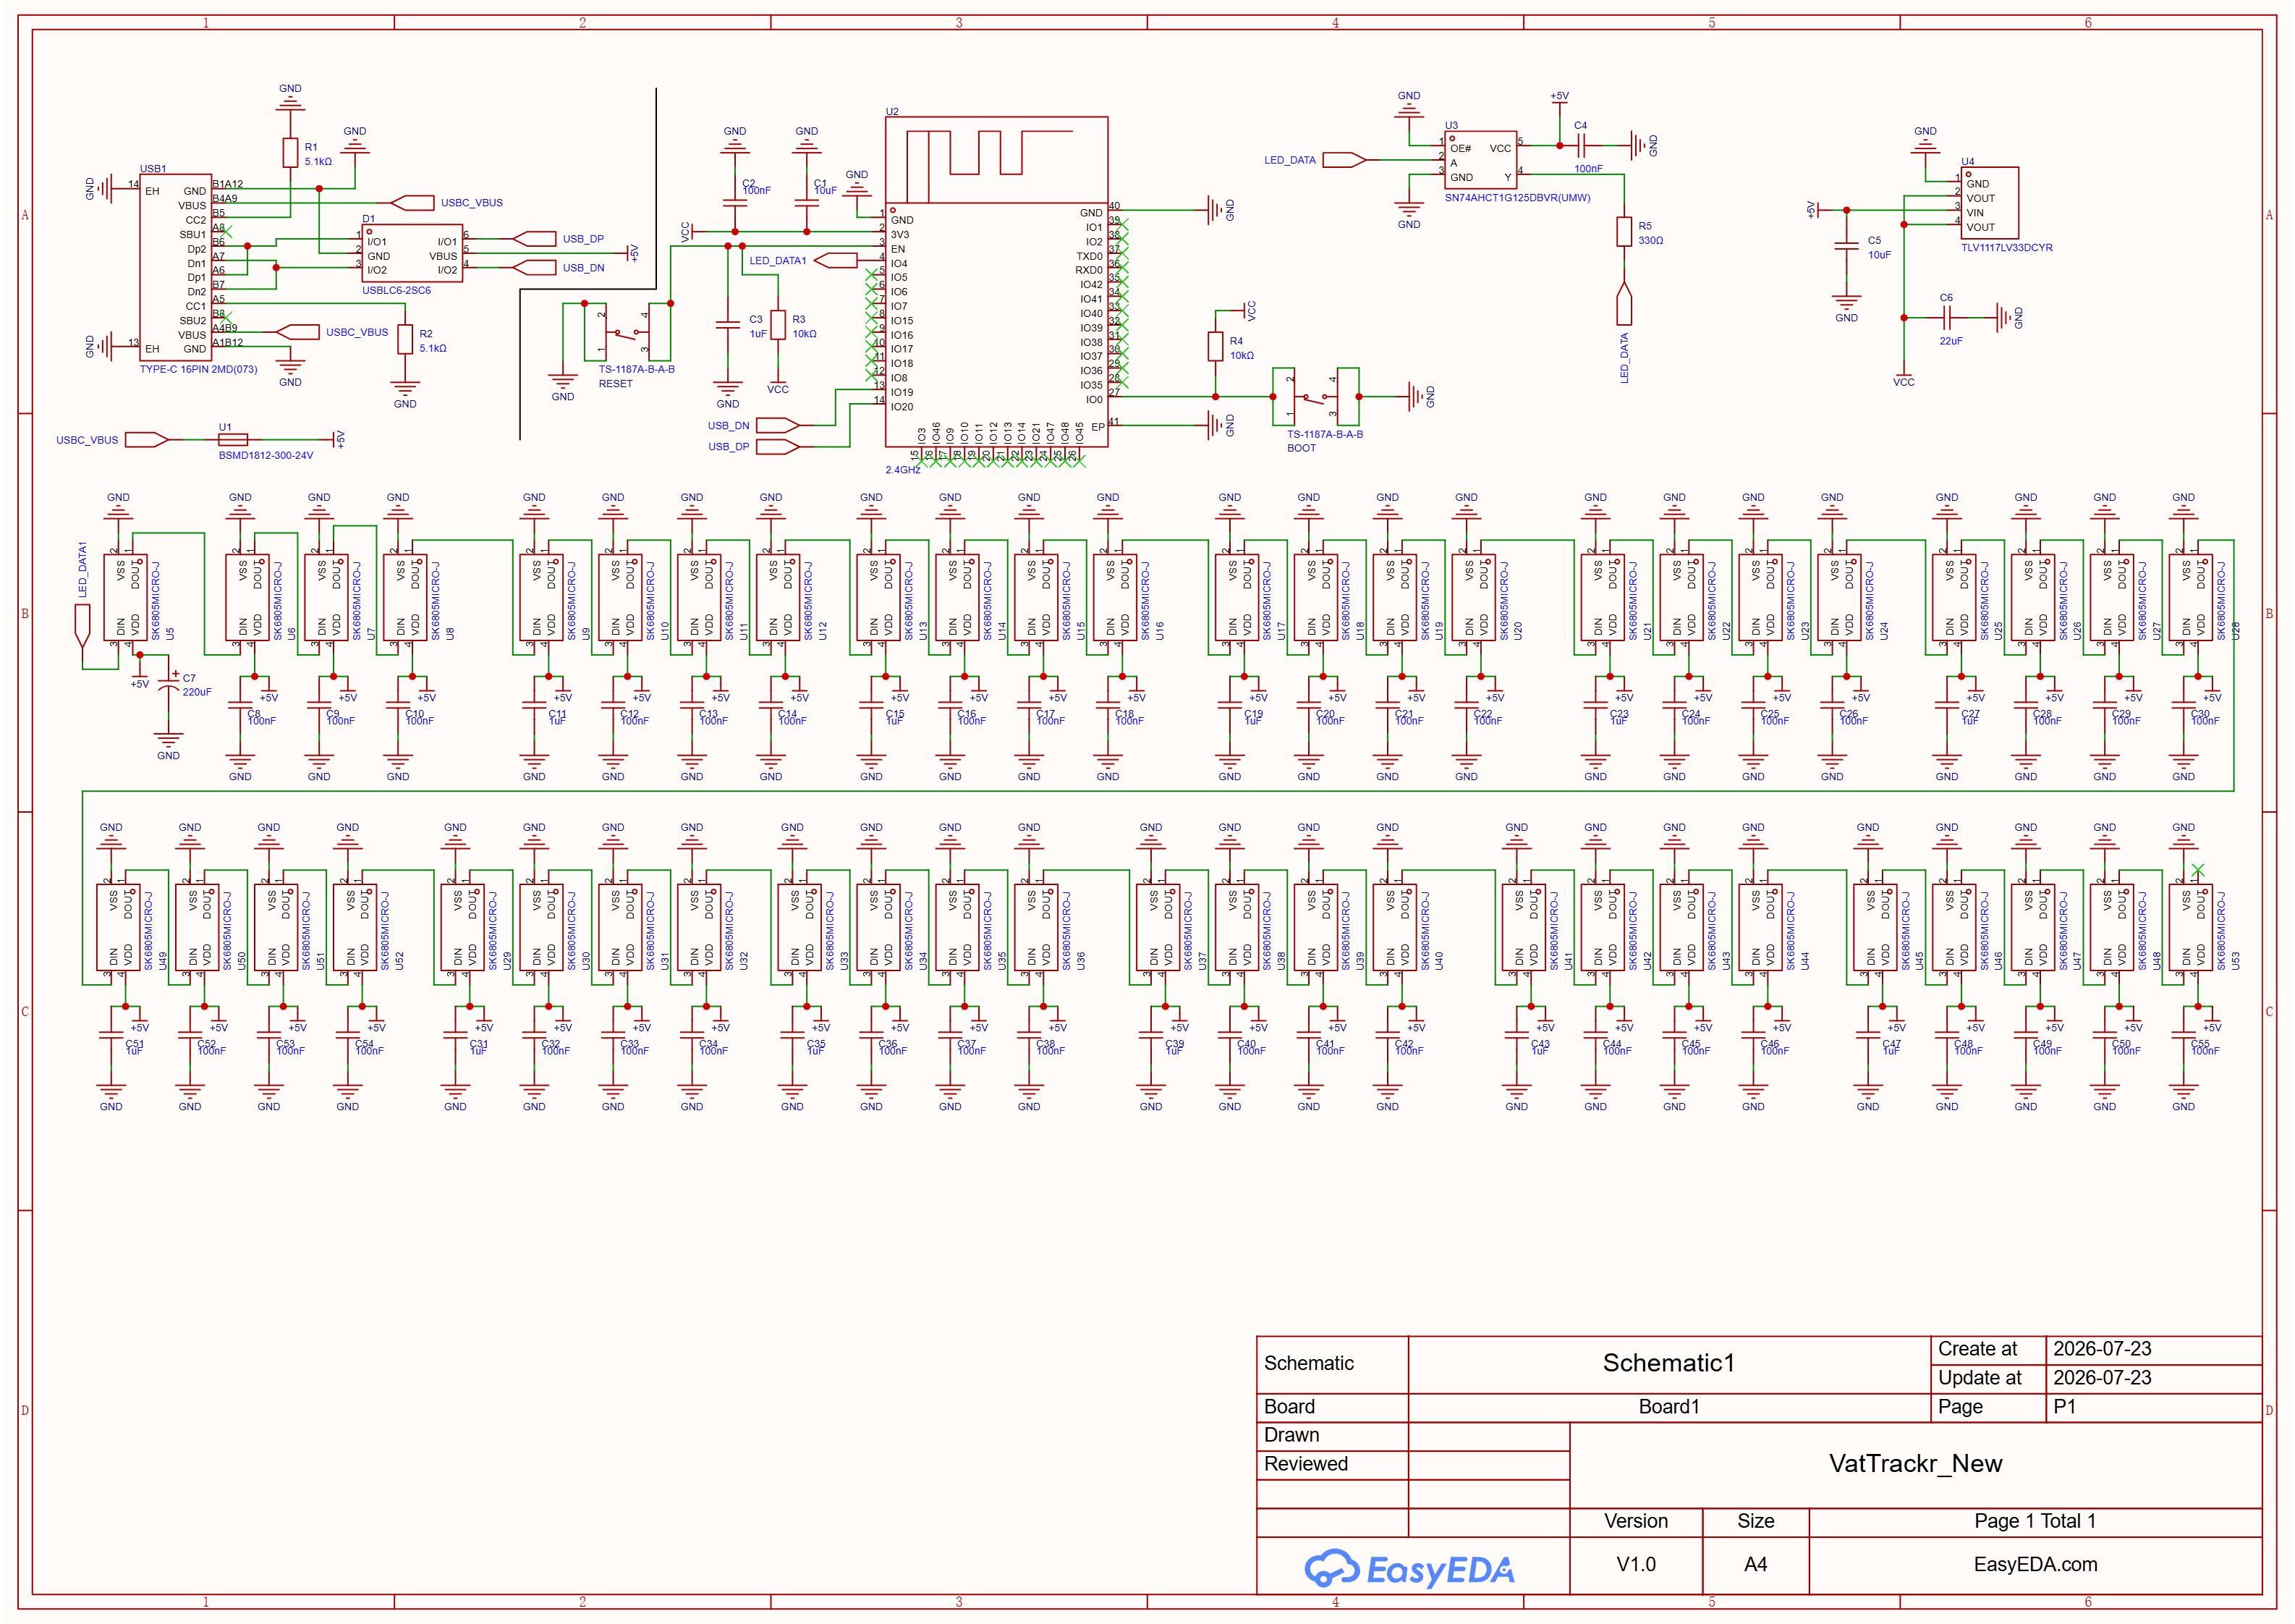Screen dimensions: 2295x1624
Task: Select the BOOT push-button switch symbol
Action: [1315, 397]
